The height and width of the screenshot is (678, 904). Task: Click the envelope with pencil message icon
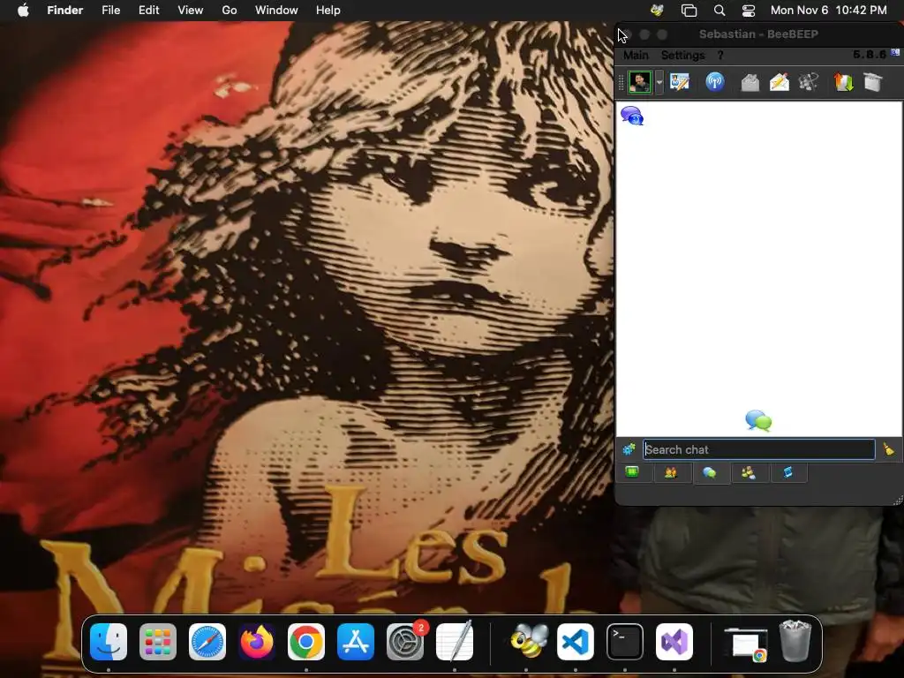tap(779, 82)
